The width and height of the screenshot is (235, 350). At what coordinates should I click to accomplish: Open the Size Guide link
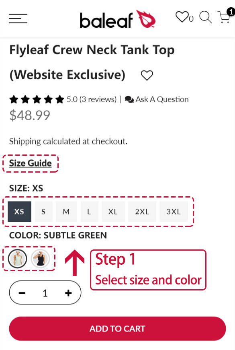coord(30,163)
